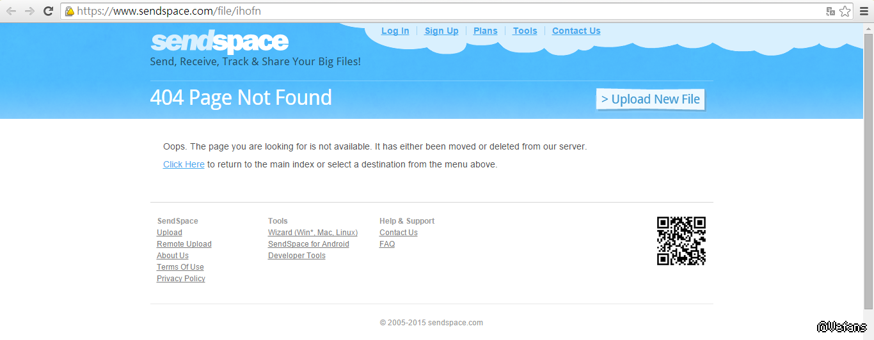Click the '404 Page Not Found' heading

pyautogui.click(x=241, y=97)
